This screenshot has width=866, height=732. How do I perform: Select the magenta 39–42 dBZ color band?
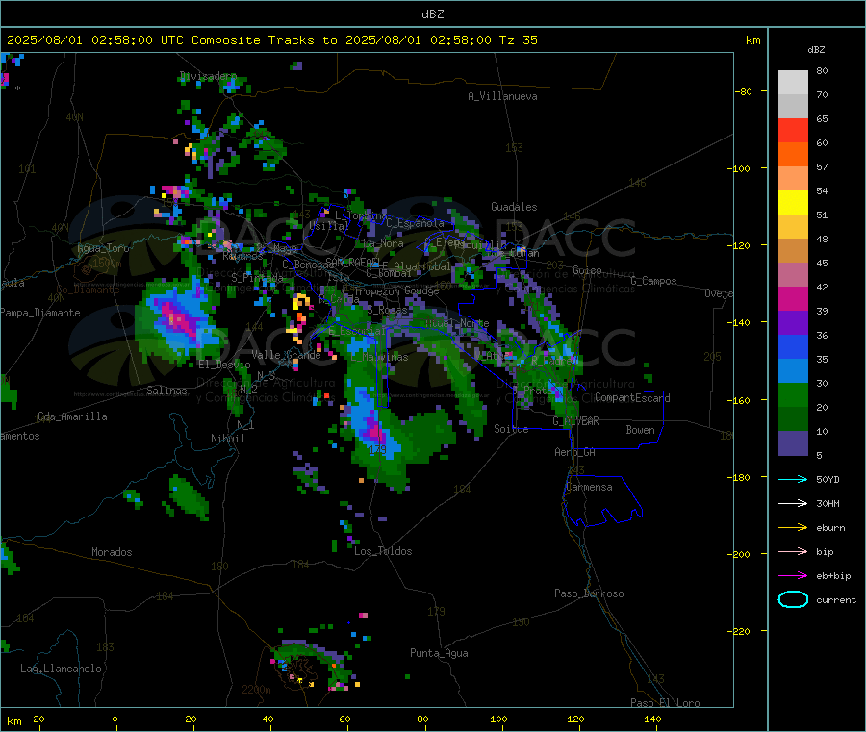pos(793,298)
